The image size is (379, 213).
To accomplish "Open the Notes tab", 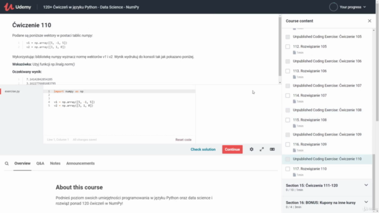I will pos(55,163).
